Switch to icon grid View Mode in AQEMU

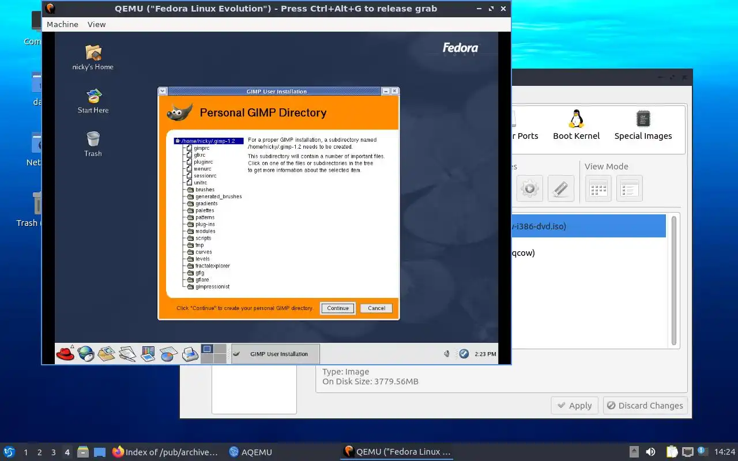point(598,188)
